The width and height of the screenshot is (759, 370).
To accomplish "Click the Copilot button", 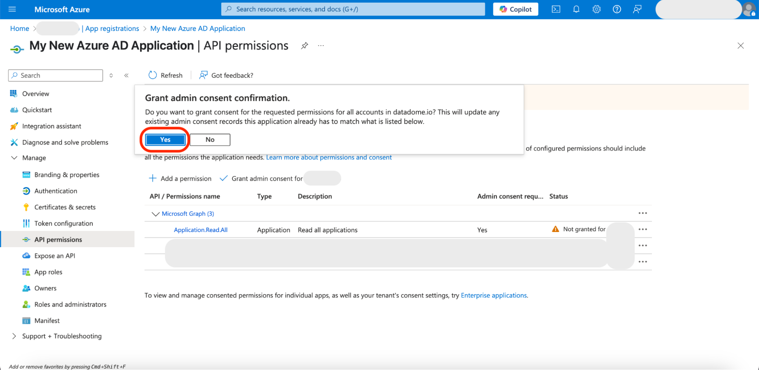I will [x=516, y=9].
